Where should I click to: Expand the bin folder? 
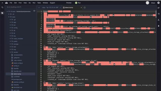point(10,25)
